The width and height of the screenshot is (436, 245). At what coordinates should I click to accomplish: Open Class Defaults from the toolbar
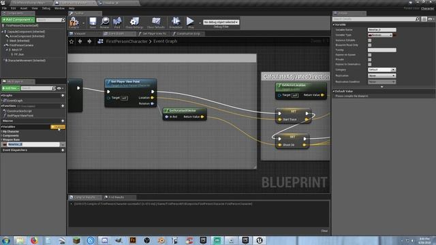pyautogui.click(x=156, y=22)
